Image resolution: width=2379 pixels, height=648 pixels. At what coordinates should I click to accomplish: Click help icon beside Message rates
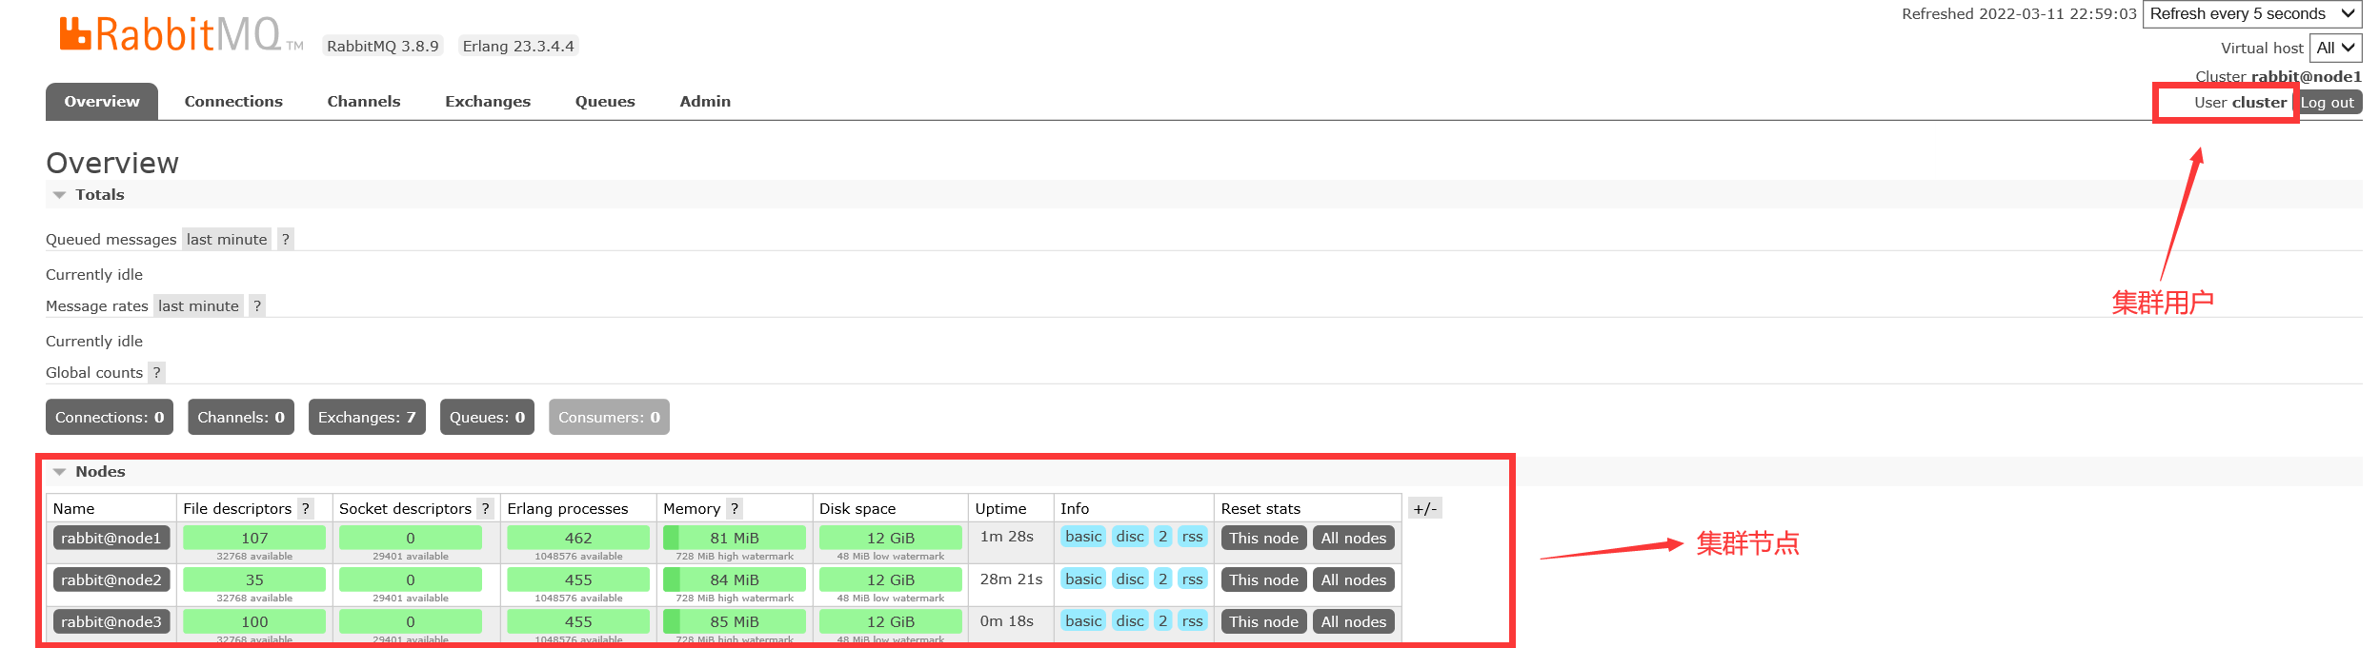point(256,305)
